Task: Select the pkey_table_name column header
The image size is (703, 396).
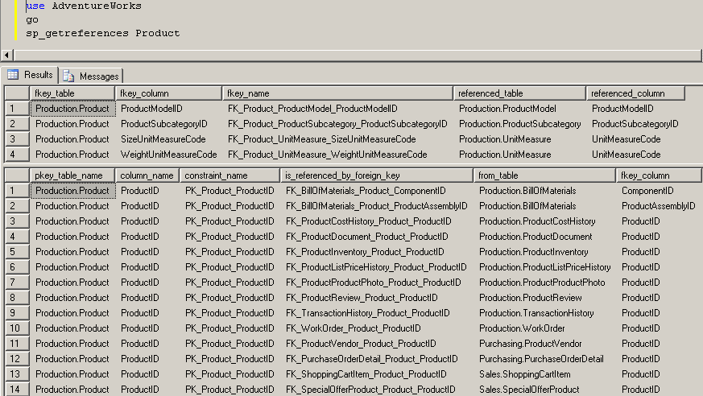Action: click(72, 175)
